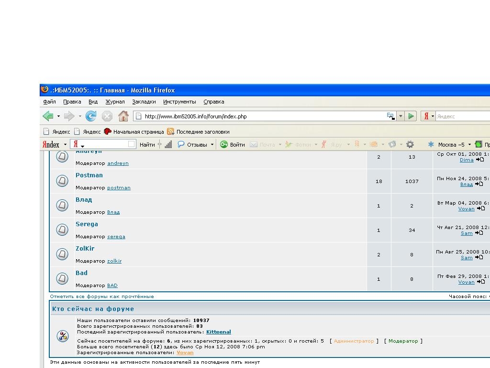Viewport: 490px width, 368px height.
Task: Open the Back history dropdown arrow
Action: pyautogui.click(x=58, y=116)
